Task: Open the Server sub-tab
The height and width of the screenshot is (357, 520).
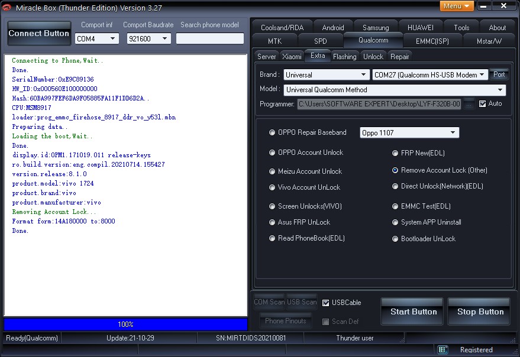Action: click(x=267, y=57)
